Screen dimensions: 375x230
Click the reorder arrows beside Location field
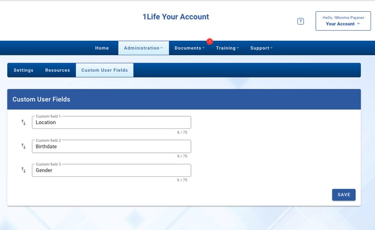(24, 122)
